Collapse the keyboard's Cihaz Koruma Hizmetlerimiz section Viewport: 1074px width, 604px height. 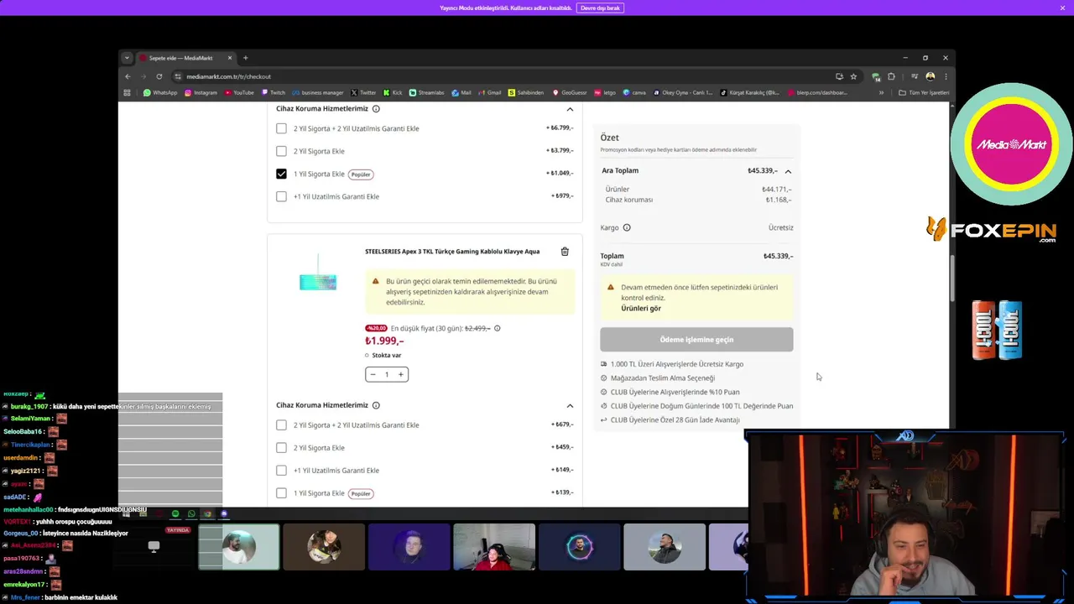point(570,406)
